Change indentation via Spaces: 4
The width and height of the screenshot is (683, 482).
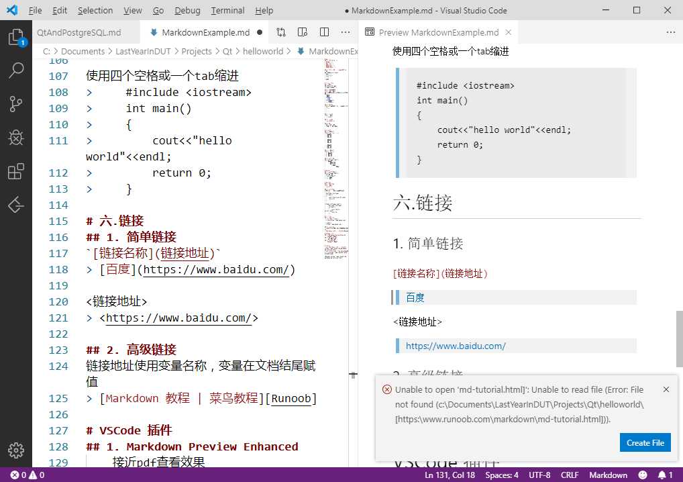pyautogui.click(x=502, y=475)
